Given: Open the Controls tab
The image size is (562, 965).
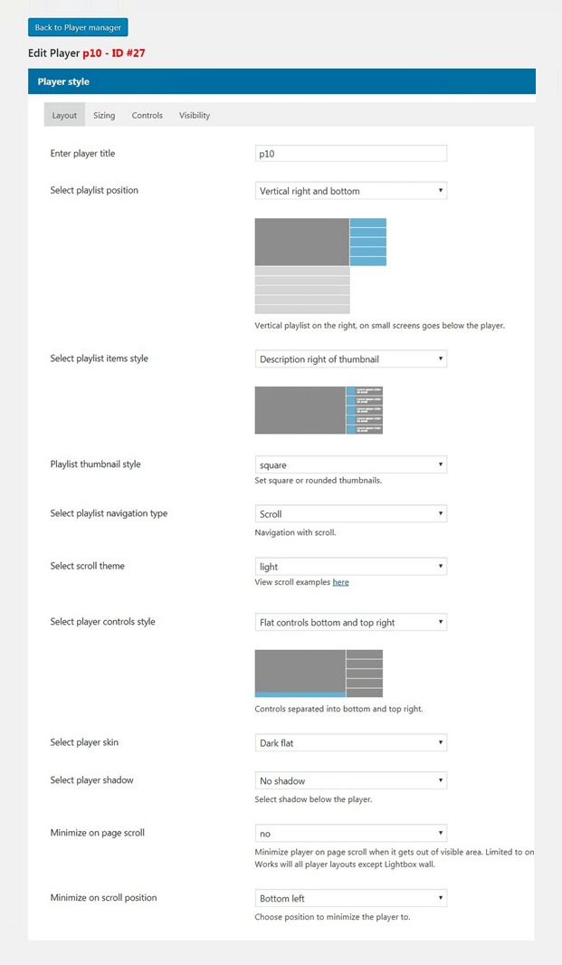Looking at the screenshot, I should coord(146,115).
